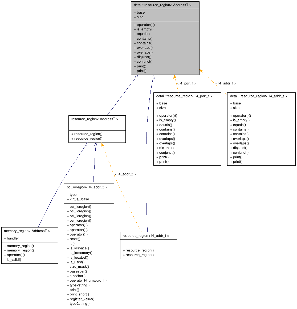
Task: Click the < l4_addr_t > label near top right
Action: click(226, 83)
